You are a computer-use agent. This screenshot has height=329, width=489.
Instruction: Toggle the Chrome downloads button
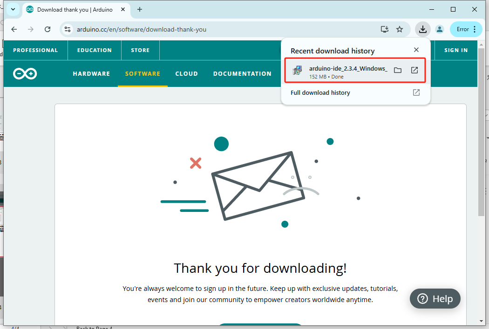(422, 29)
